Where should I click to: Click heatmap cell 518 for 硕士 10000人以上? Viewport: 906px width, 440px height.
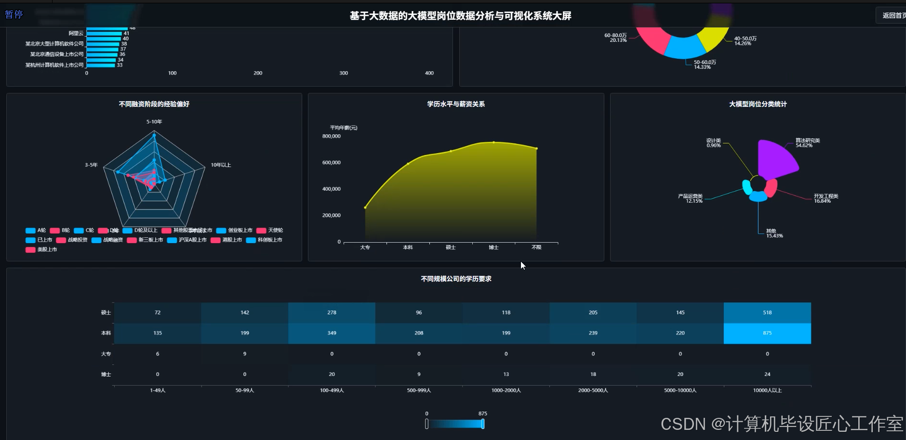(767, 312)
